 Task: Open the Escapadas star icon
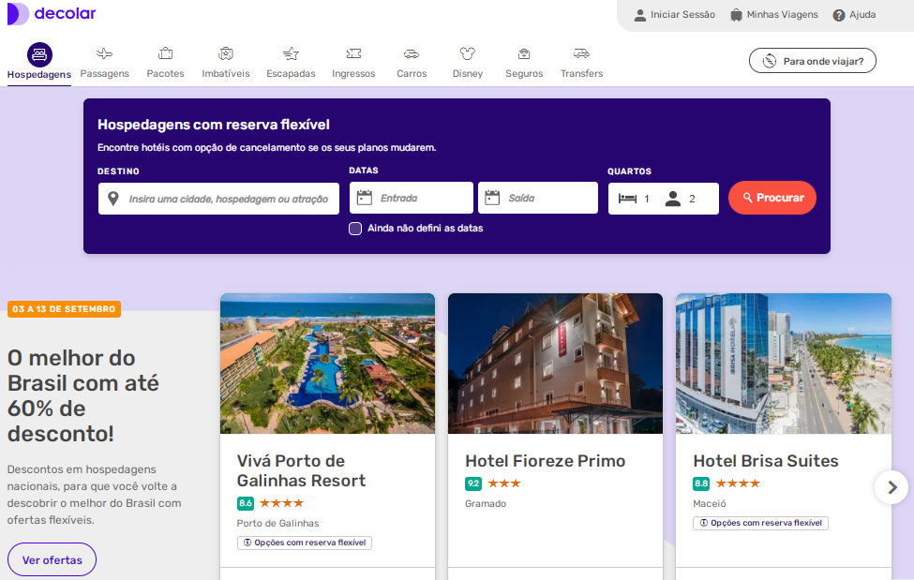coord(291,53)
